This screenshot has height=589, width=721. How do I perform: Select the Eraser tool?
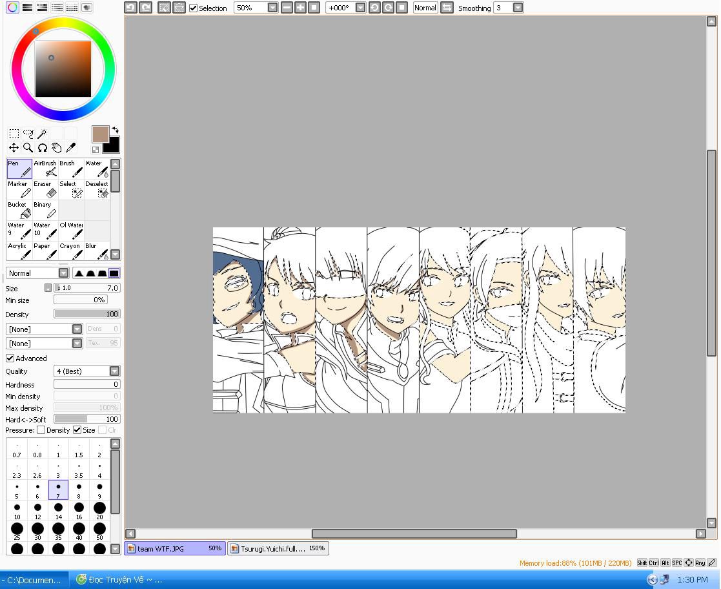pos(45,189)
